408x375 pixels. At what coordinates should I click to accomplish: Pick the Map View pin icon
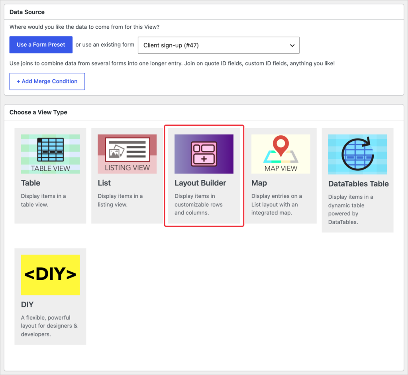pos(281,154)
